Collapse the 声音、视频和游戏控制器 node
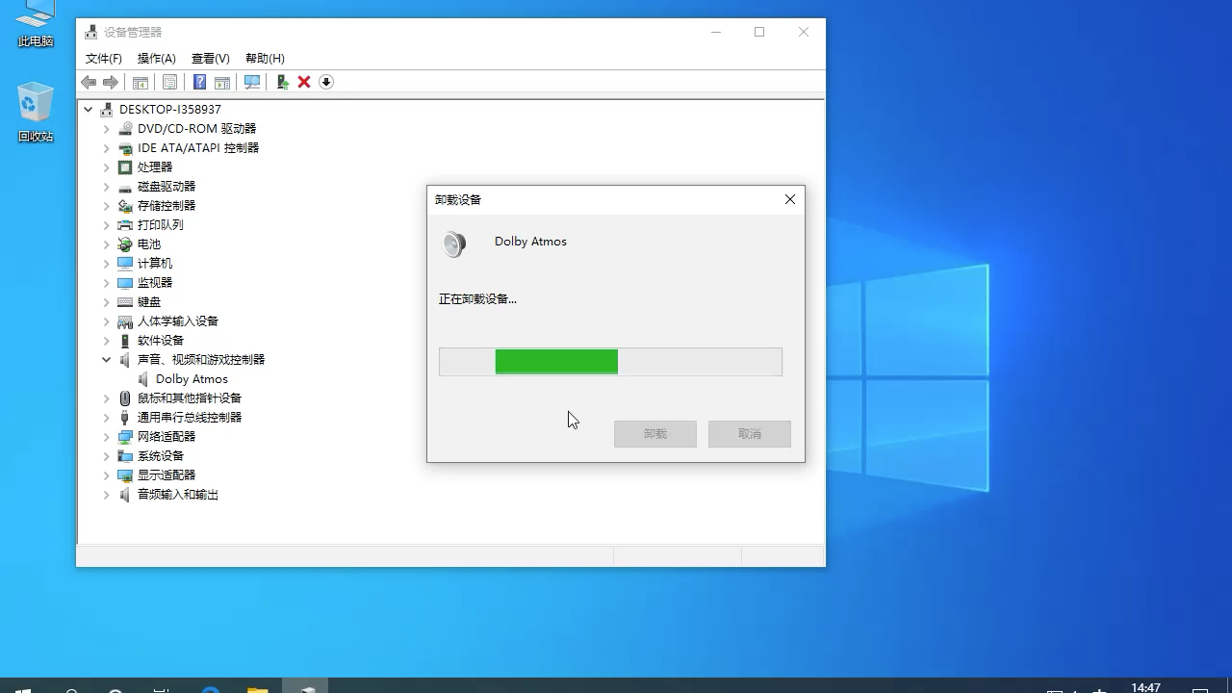Screen dimensions: 1232x693 pos(107,360)
